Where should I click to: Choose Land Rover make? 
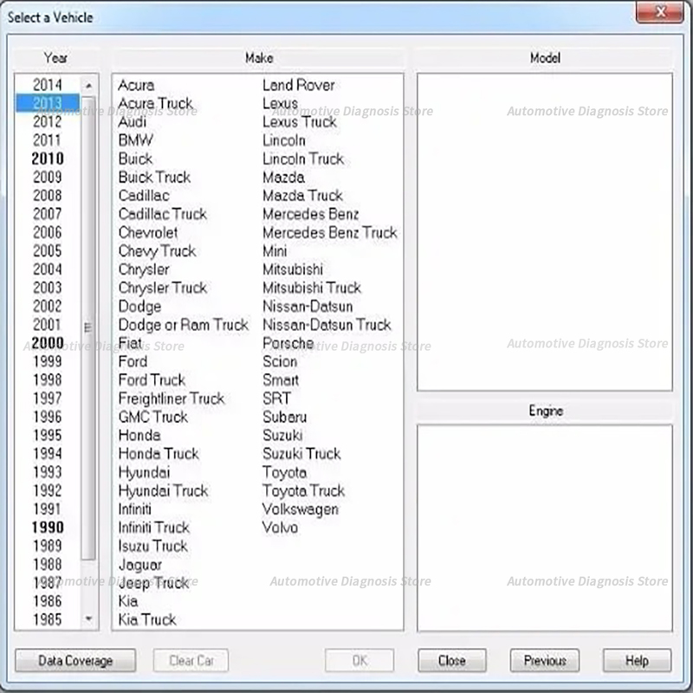click(x=299, y=85)
